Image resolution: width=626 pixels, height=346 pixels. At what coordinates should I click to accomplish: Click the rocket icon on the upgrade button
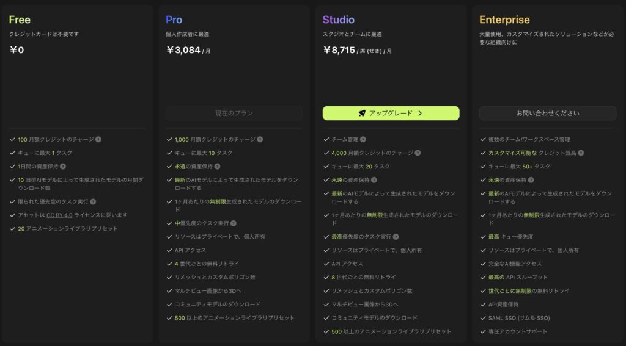(x=362, y=114)
